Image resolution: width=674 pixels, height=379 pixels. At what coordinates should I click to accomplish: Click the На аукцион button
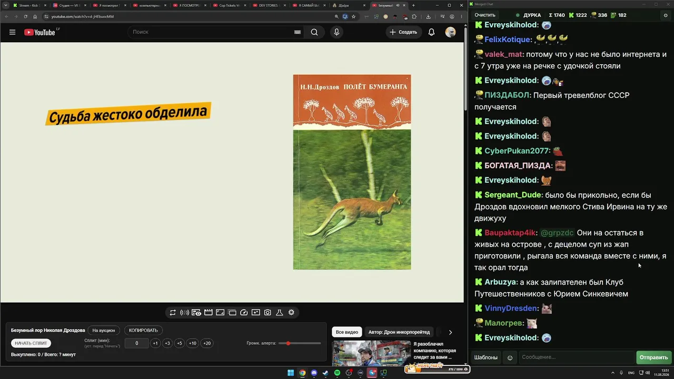pyautogui.click(x=104, y=331)
